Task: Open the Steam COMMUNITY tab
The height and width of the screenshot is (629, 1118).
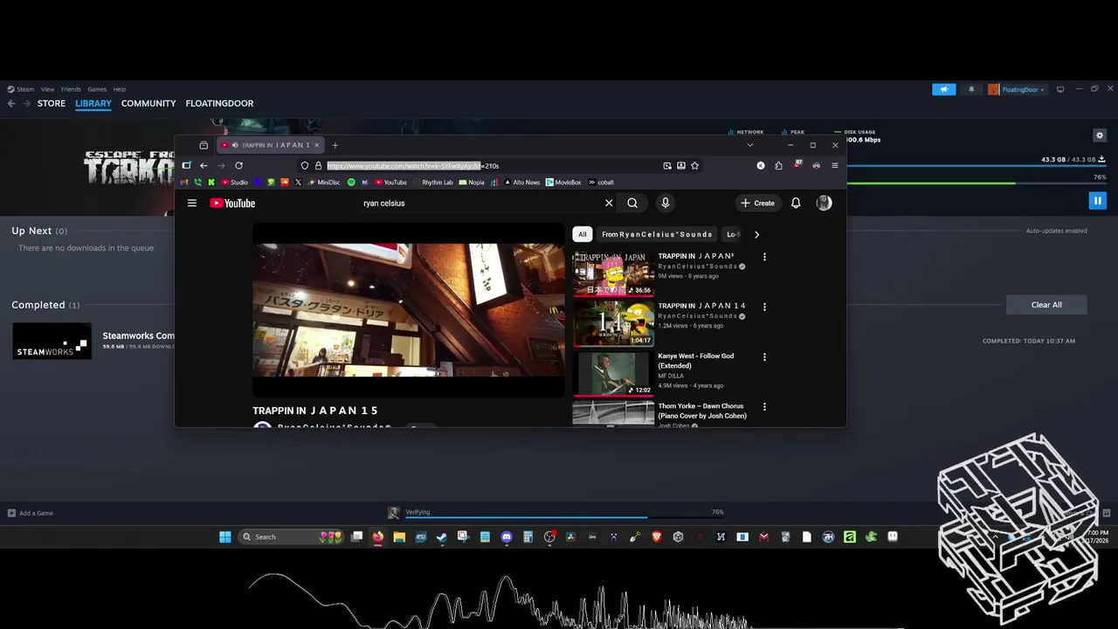Action: pyautogui.click(x=148, y=103)
